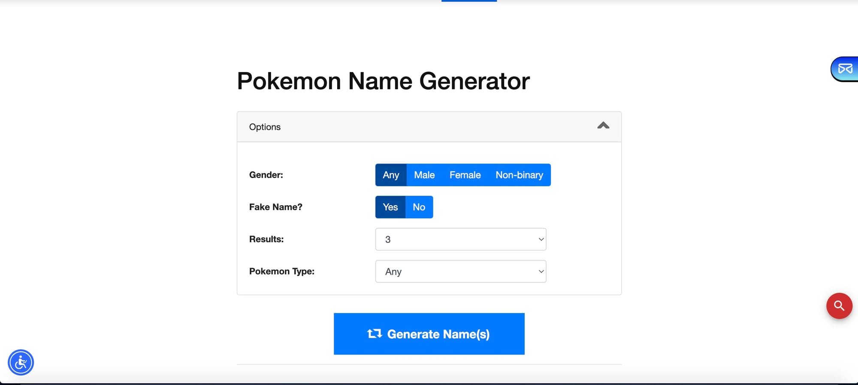Select the Any gender option
This screenshot has height=385, width=858.
click(391, 175)
